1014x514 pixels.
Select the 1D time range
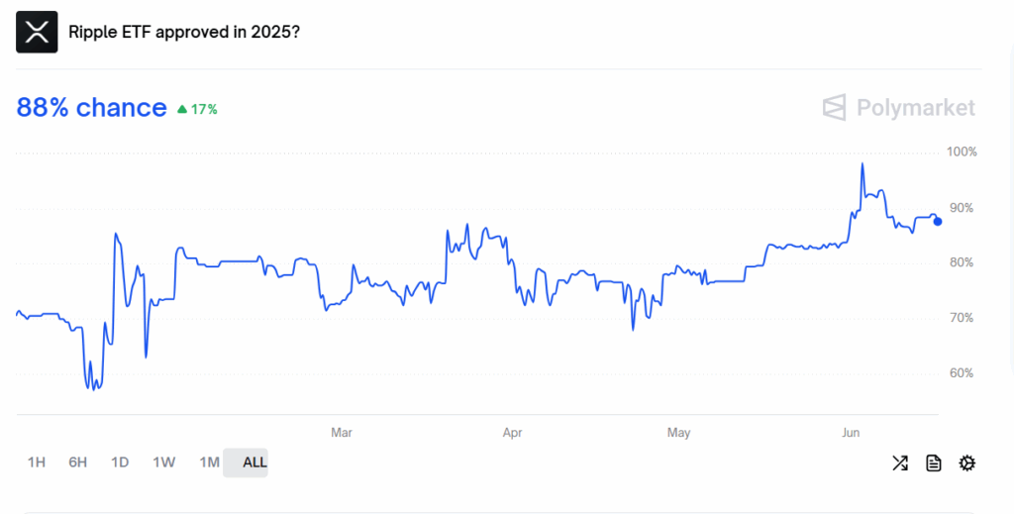(120, 463)
